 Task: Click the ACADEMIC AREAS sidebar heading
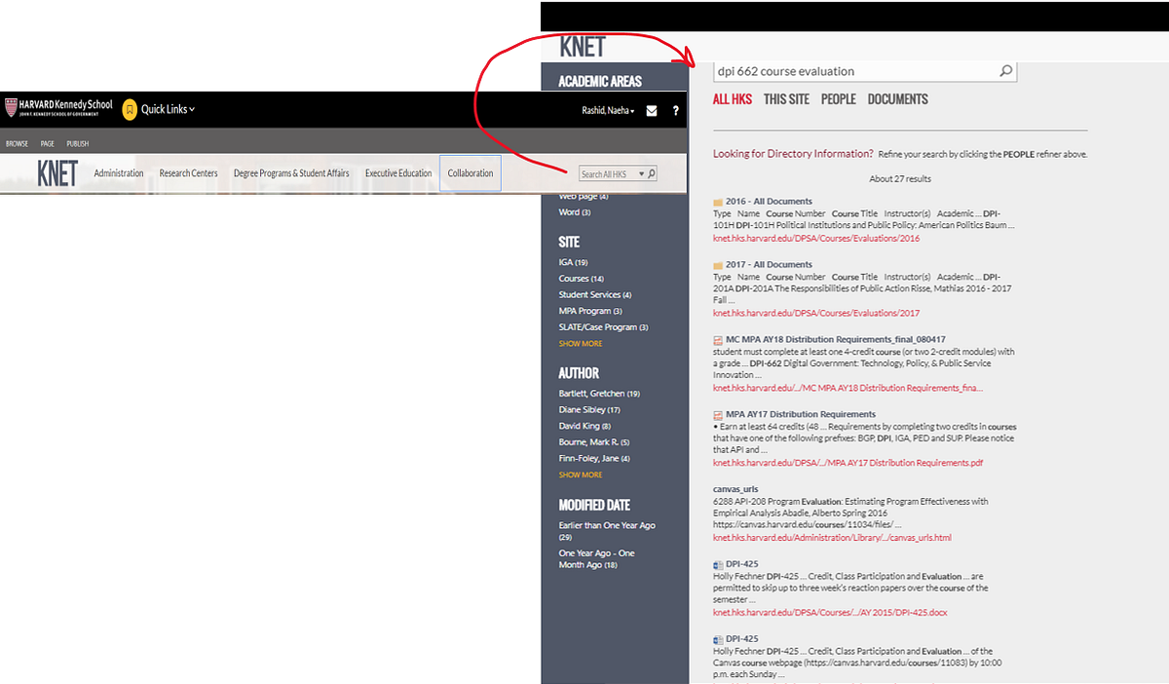(600, 82)
